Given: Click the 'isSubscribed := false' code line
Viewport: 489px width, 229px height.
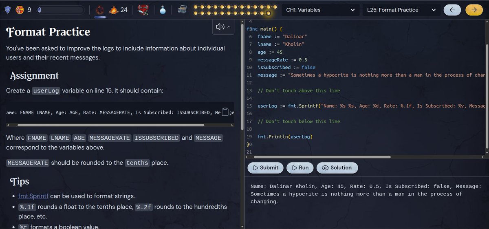Looking at the screenshot, I should click(x=286, y=67).
